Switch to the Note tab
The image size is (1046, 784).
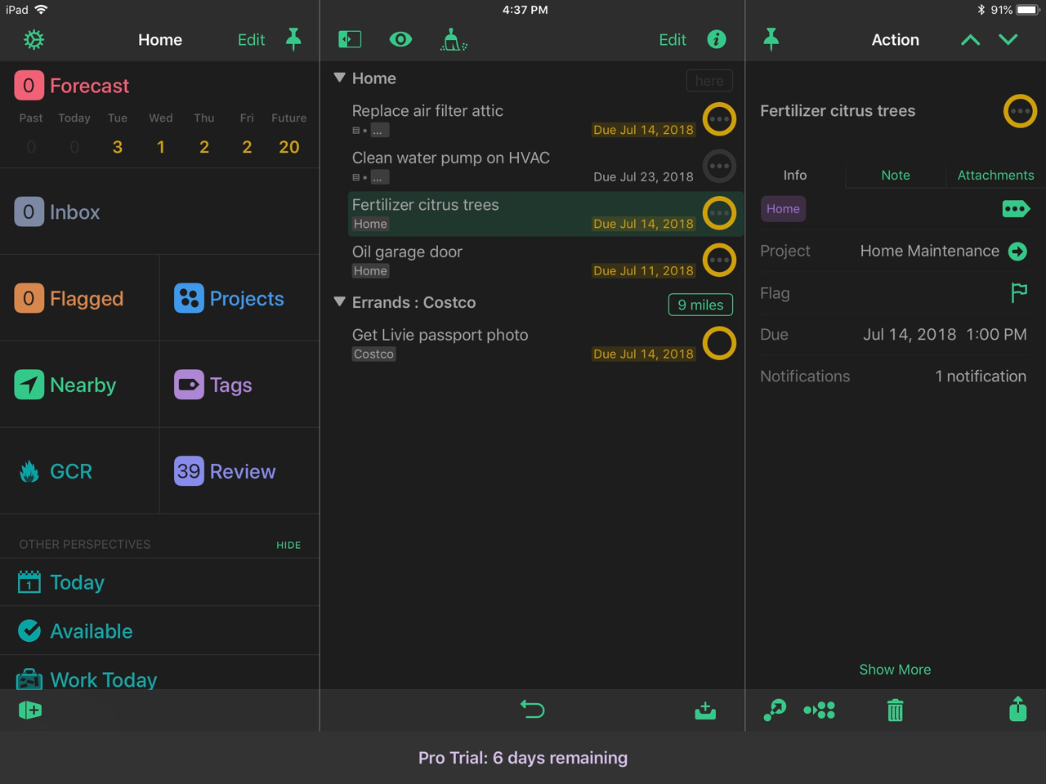(896, 175)
